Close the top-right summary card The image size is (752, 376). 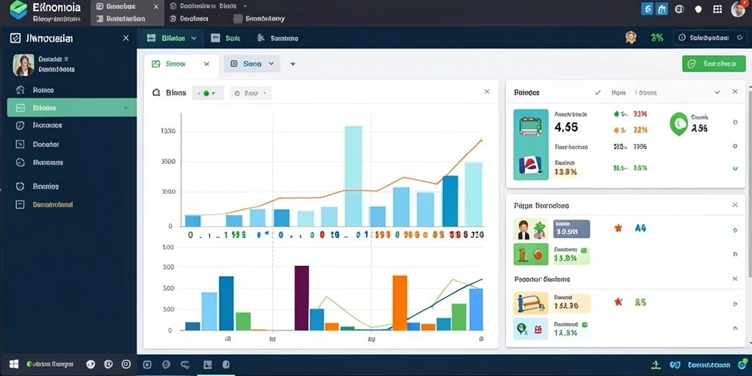(x=734, y=92)
